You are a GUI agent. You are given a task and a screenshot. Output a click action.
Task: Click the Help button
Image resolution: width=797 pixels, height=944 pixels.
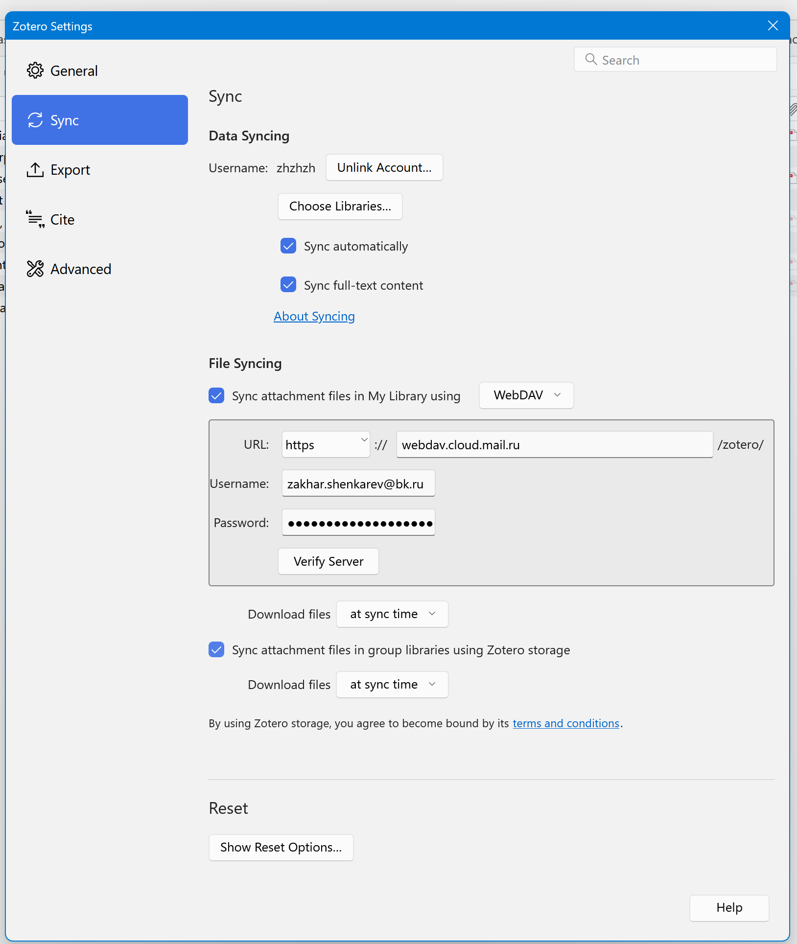tap(729, 908)
